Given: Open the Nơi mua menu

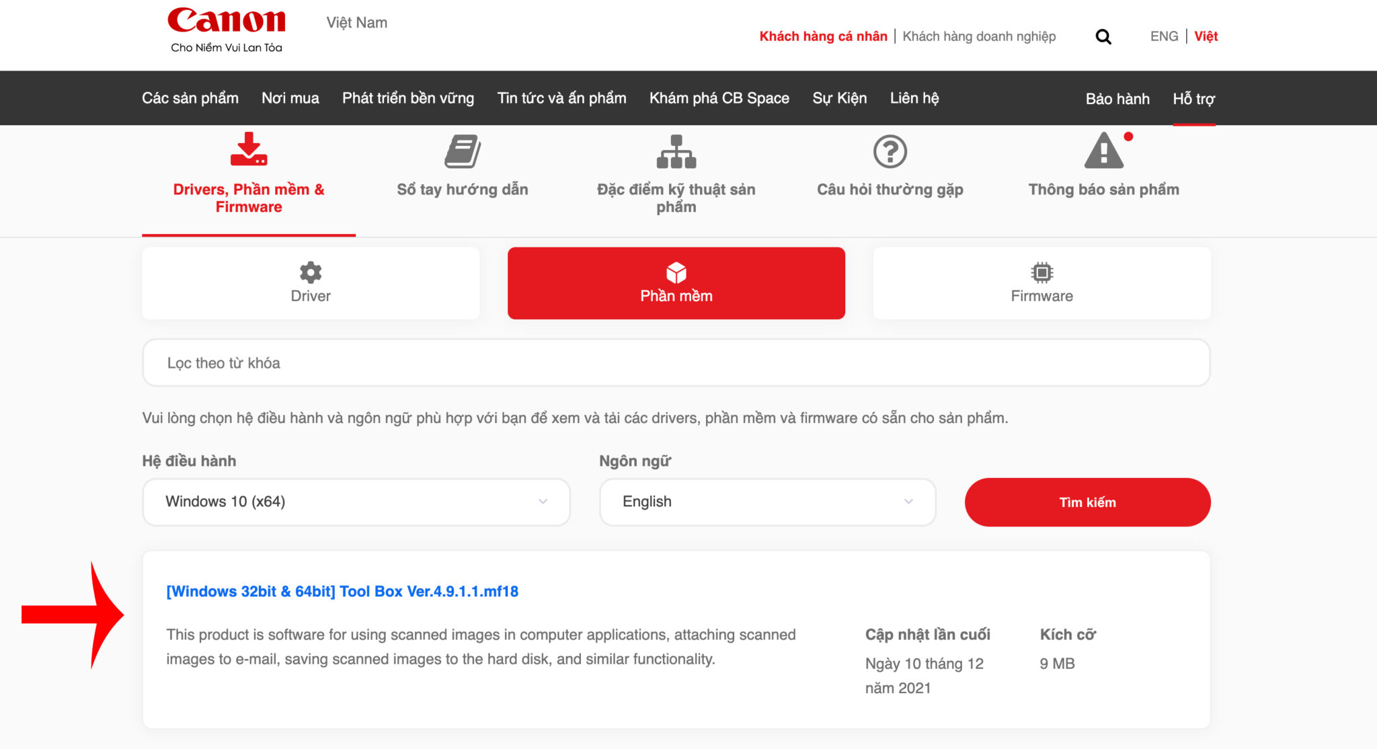Looking at the screenshot, I should point(290,98).
